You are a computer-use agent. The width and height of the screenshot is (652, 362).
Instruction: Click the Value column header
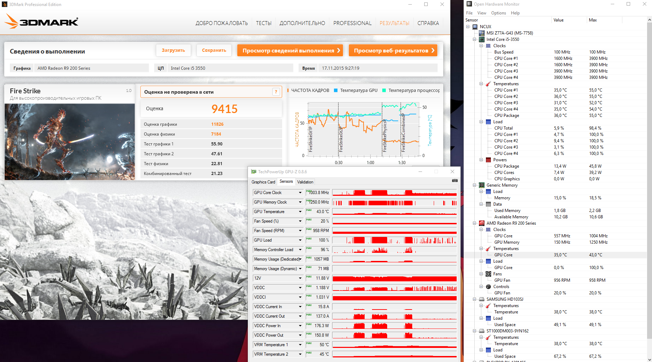click(559, 20)
